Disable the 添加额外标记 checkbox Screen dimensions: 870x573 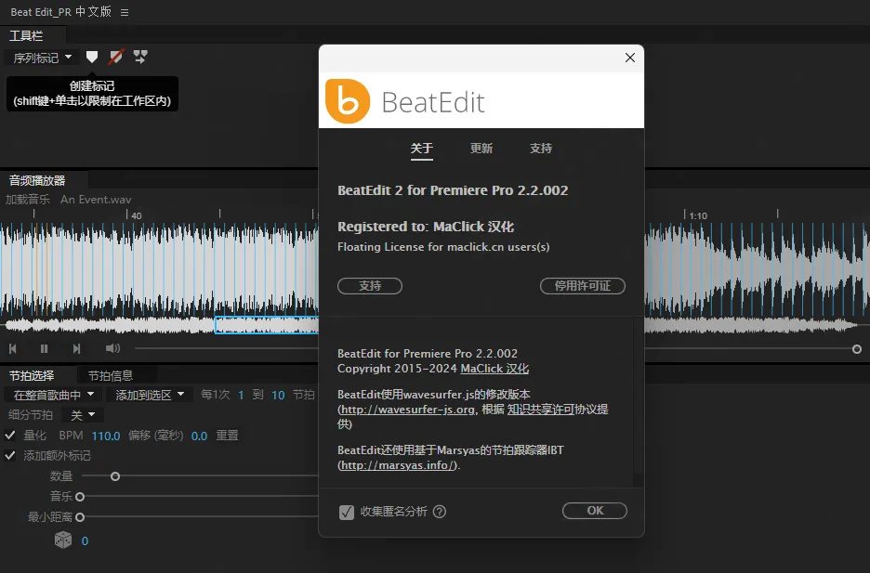click(x=10, y=455)
